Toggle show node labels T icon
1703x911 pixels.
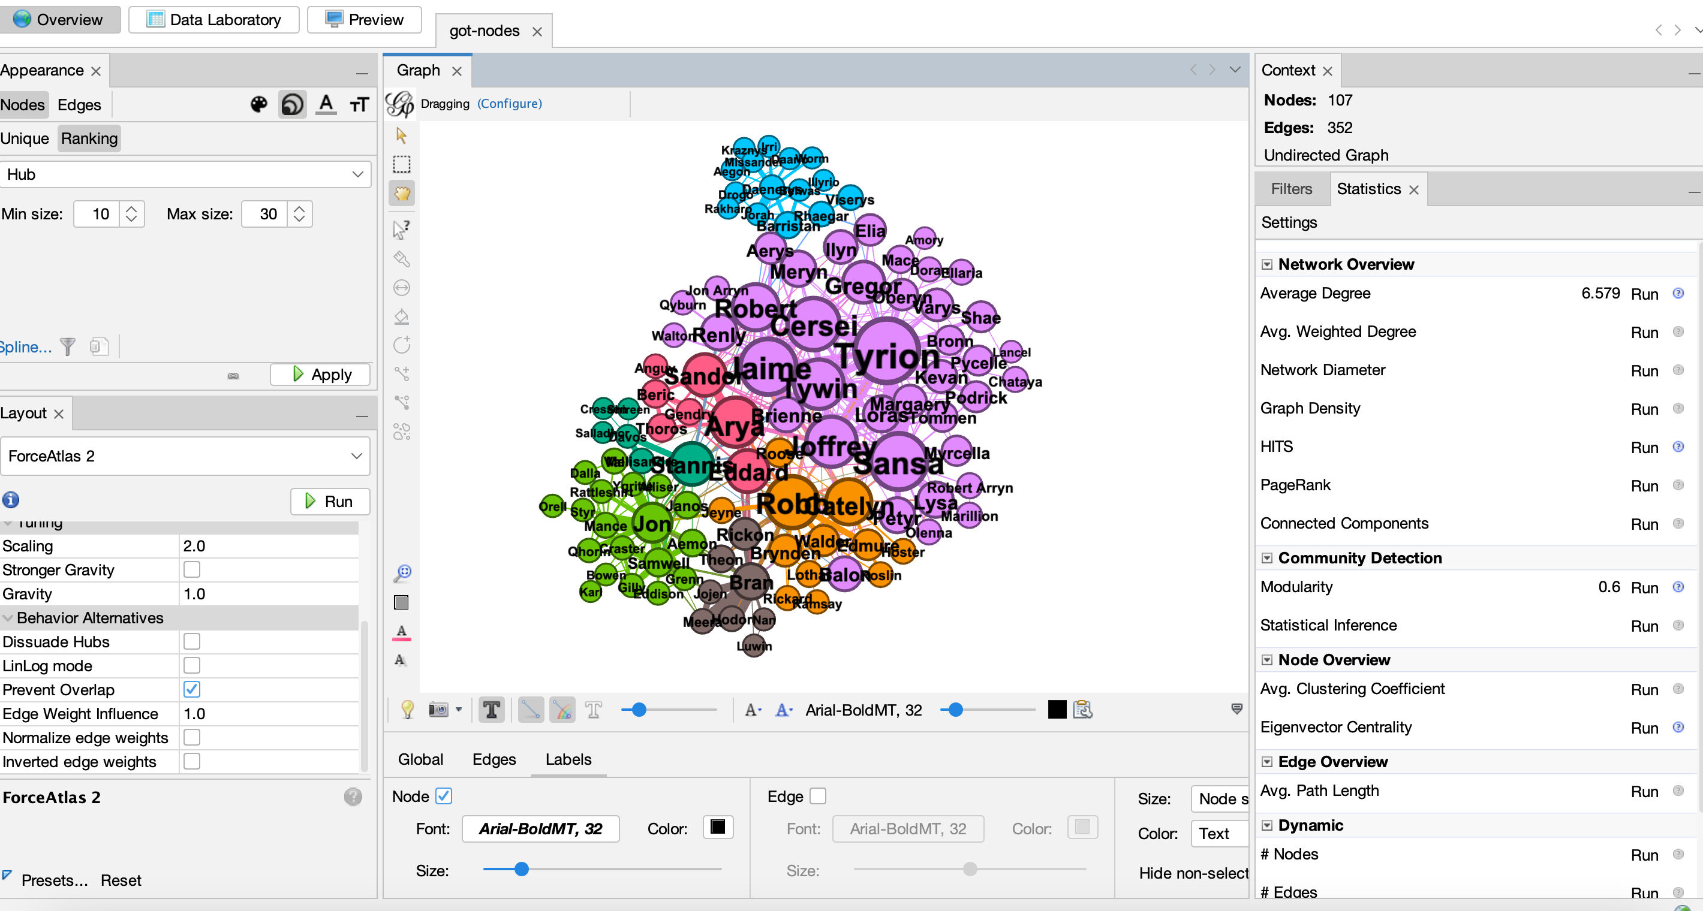491,710
